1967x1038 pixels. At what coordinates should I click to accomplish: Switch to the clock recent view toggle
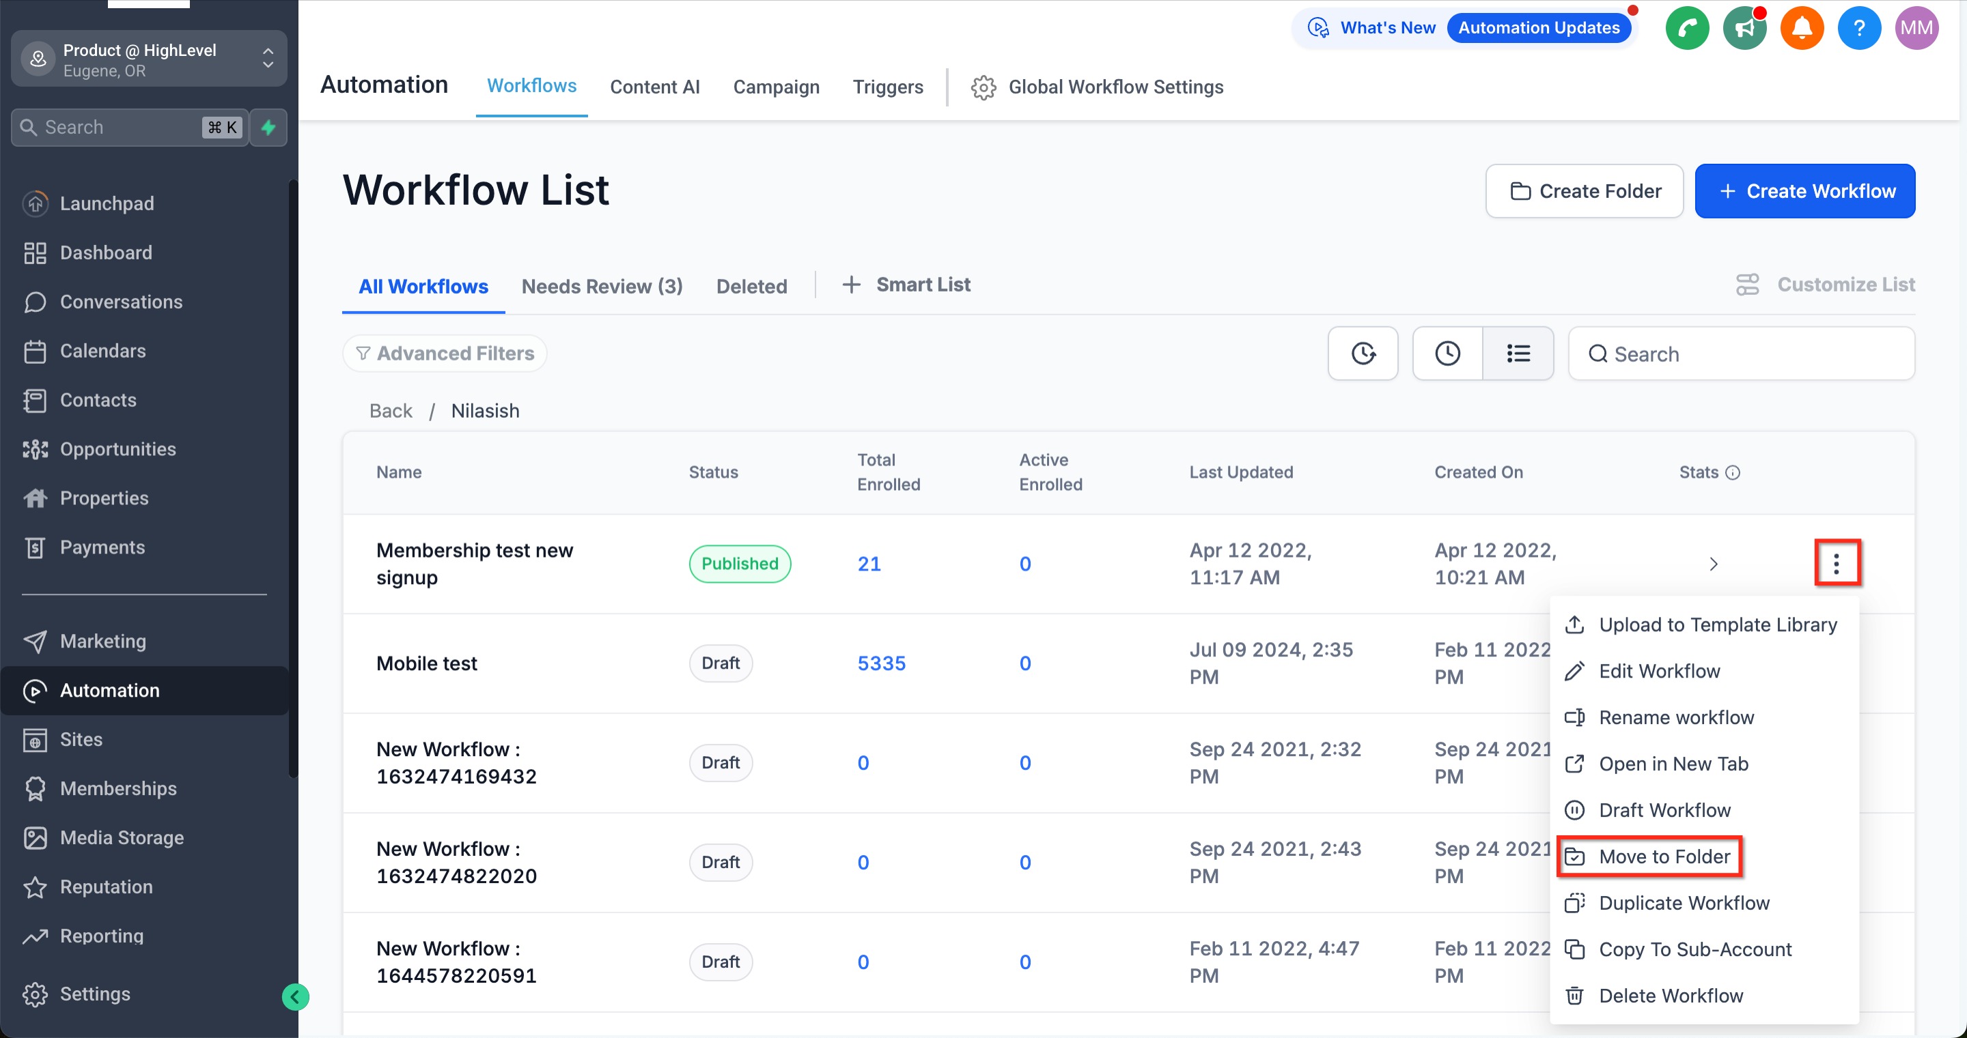click(x=1447, y=354)
